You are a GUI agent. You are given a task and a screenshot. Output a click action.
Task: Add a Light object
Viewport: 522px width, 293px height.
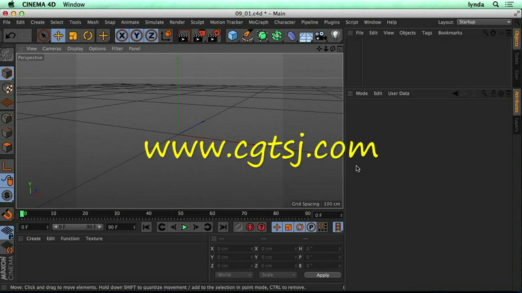tap(335, 36)
